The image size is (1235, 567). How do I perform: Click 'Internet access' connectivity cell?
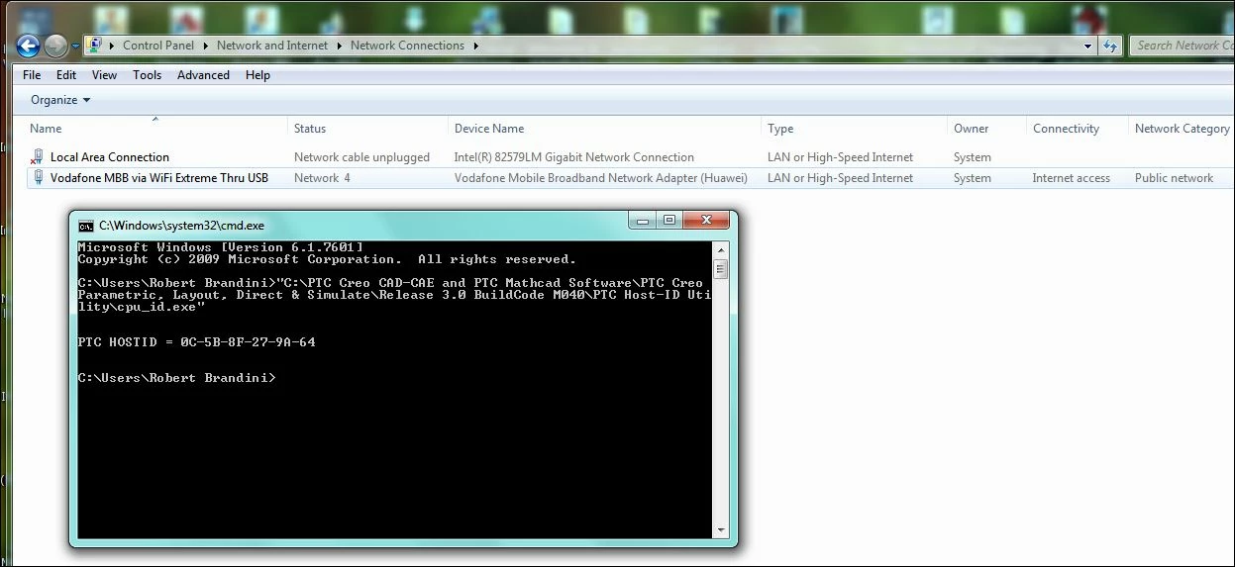(x=1072, y=178)
